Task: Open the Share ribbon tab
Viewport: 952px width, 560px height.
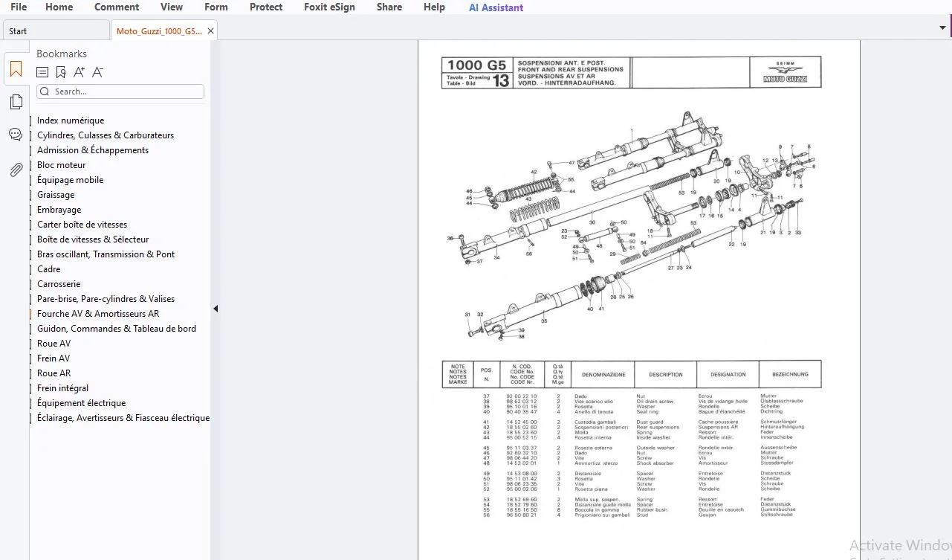Action: tap(389, 7)
